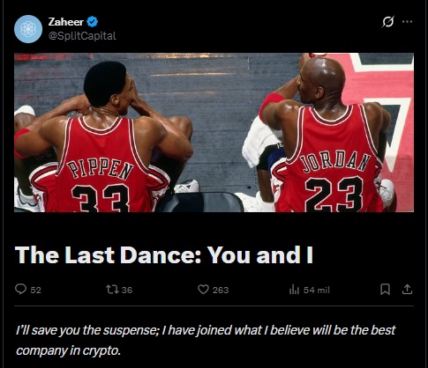Open the three-dot more options menu
The width and height of the screenshot is (428, 368).
point(407,21)
